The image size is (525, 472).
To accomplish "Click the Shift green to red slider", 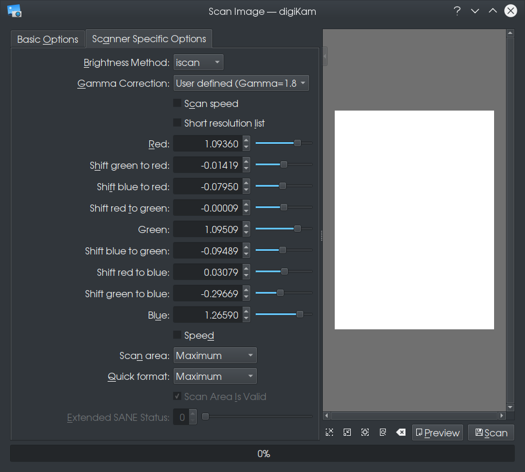I will (284, 165).
